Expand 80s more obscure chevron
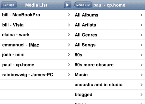The width and height of the screenshot is (145, 104). [141, 65]
